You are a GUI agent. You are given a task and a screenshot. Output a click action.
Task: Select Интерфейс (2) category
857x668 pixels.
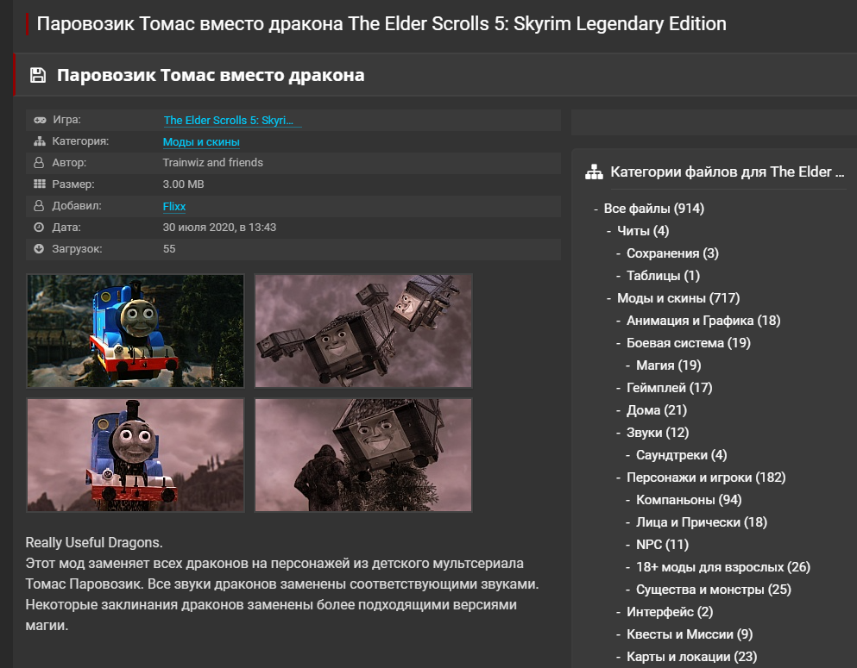[x=670, y=612]
